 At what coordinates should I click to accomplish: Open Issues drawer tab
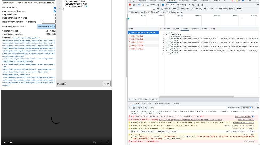pos(177,104)
